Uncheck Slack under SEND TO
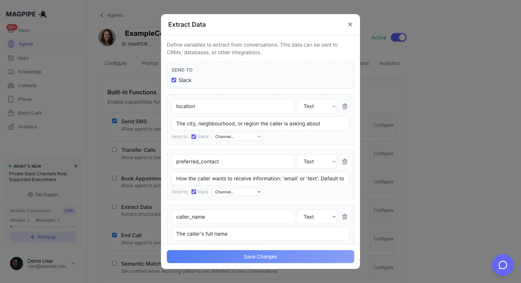This screenshot has width=521, height=283. point(174,80)
